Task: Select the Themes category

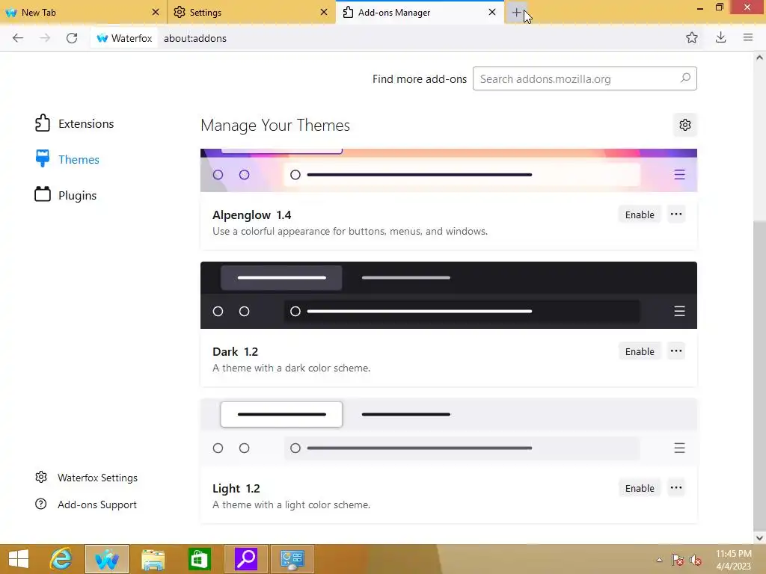Action: coord(67,159)
